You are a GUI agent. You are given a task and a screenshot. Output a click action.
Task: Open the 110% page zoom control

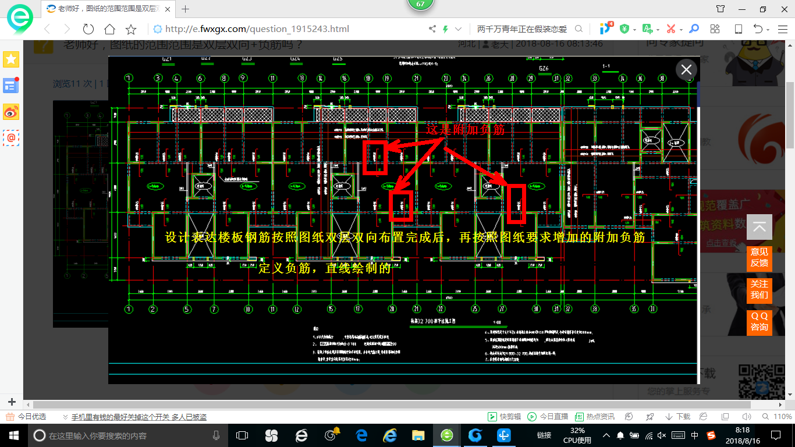coord(778,417)
